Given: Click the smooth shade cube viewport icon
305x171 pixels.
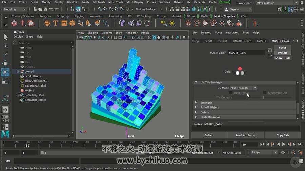Looking at the screenshot, I should (154, 38).
